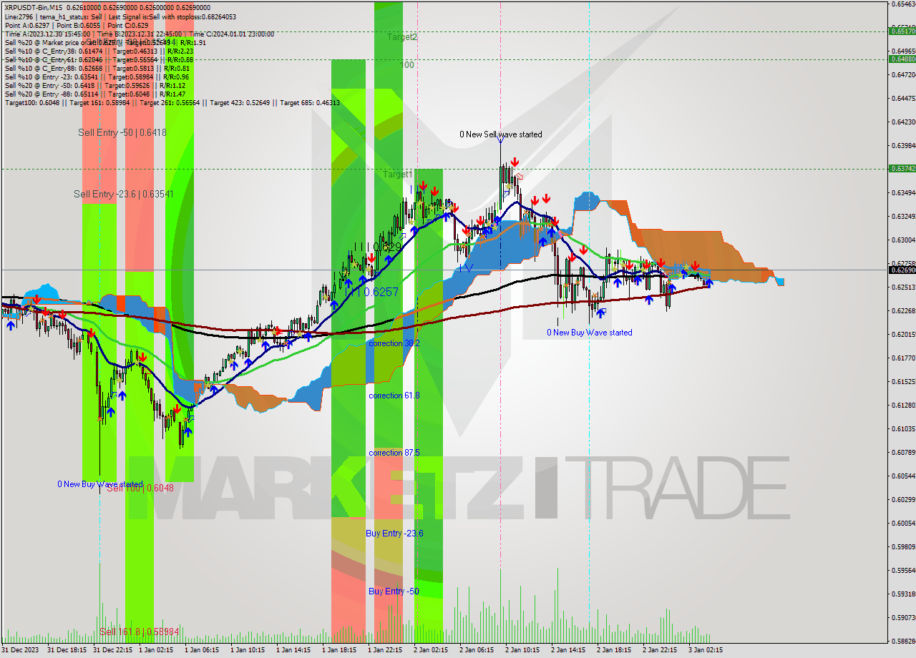
Task: Click the blue 'I V' wave label
Action: click(466, 267)
